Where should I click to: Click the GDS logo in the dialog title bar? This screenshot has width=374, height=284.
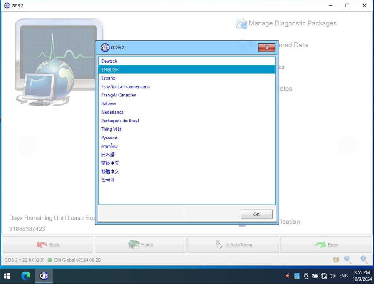[x=105, y=47]
